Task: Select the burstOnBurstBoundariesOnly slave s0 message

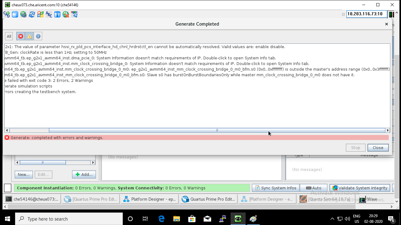Action: point(180,75)
